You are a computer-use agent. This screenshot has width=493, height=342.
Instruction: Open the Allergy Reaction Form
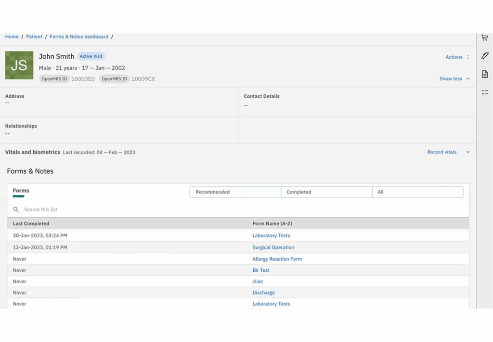click(277, 259)
